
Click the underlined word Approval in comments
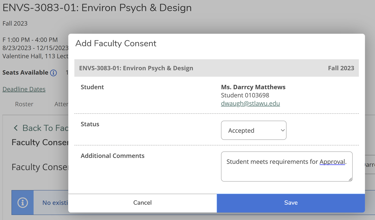332,162
